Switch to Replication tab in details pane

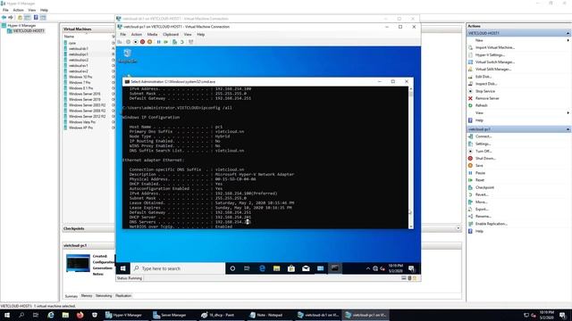123,296
